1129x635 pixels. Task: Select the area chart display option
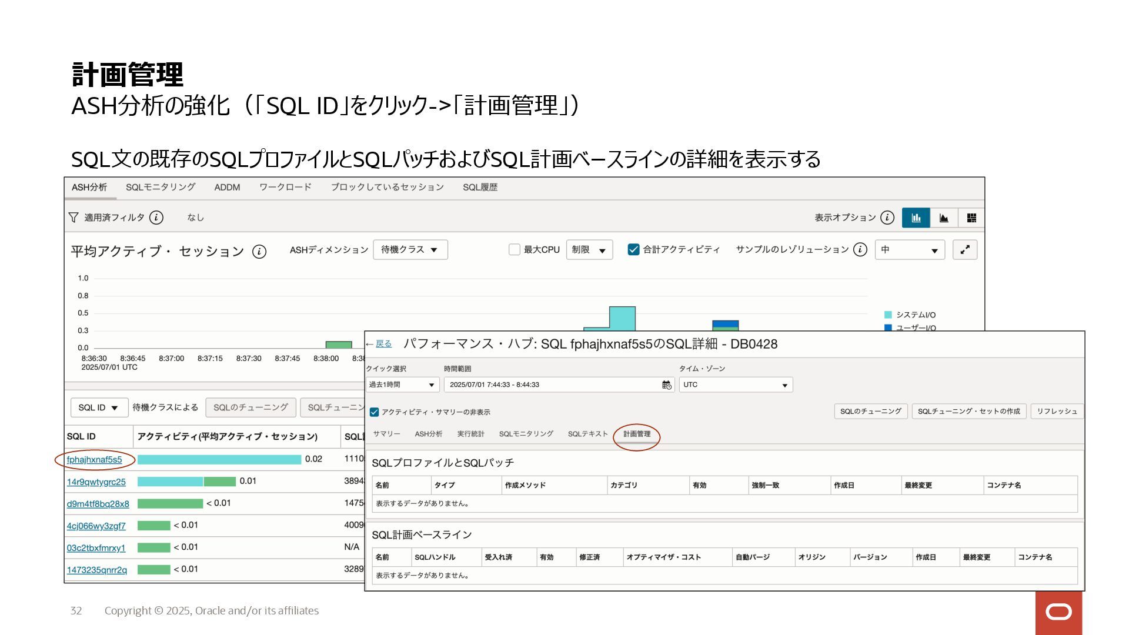pos(944,218)
